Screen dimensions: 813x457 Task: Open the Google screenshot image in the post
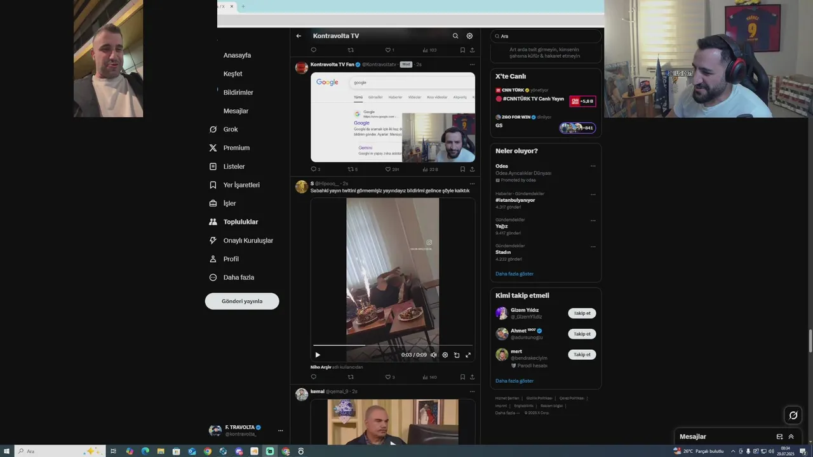(x=393, y=117)
